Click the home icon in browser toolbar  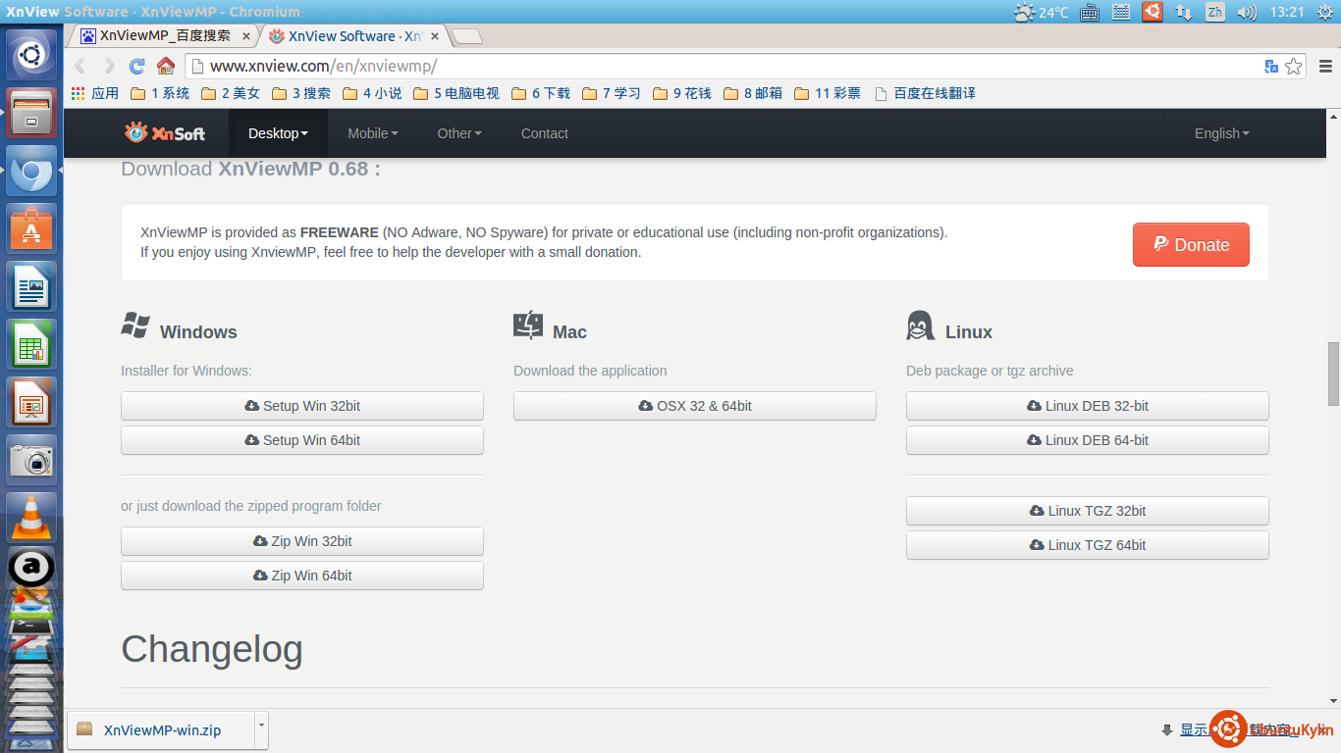(x=166, y=67)
